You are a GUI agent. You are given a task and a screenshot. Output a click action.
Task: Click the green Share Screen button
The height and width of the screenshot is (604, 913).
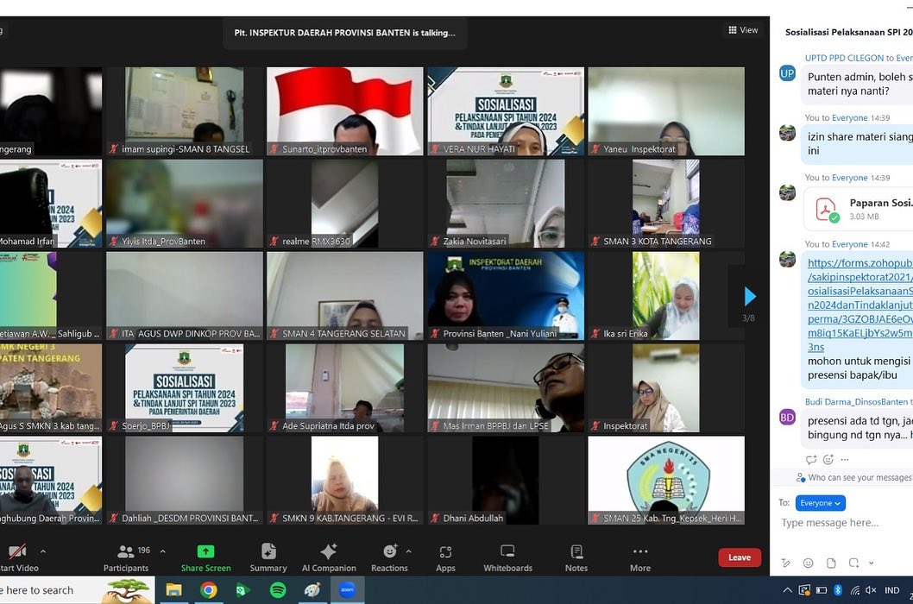click(x=205, y=557)
